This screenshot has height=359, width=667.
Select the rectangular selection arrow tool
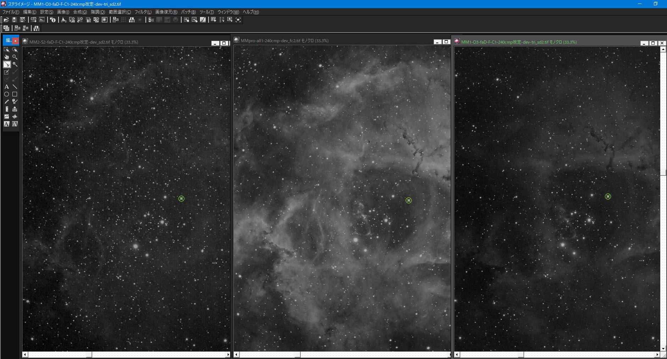pyautogui.click(x=7, y=50)
